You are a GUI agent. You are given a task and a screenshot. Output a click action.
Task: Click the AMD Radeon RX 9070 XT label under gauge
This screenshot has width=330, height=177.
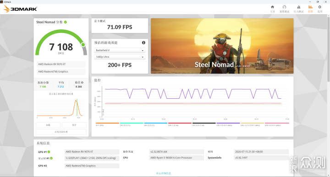click(x=61, y=64)
